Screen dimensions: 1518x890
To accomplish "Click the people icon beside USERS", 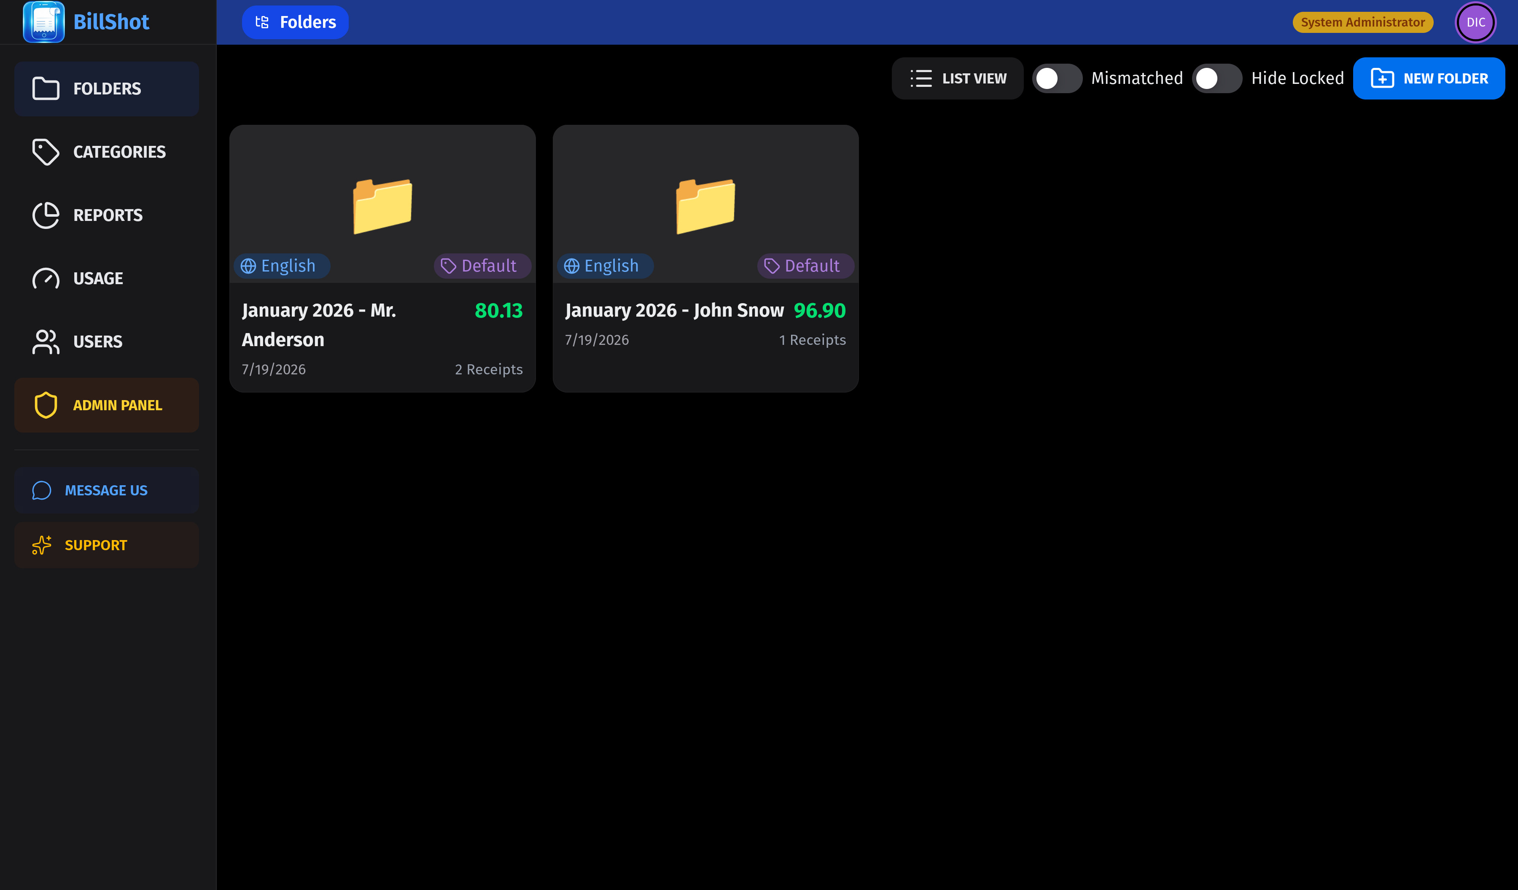I will [x=46, y=341].
